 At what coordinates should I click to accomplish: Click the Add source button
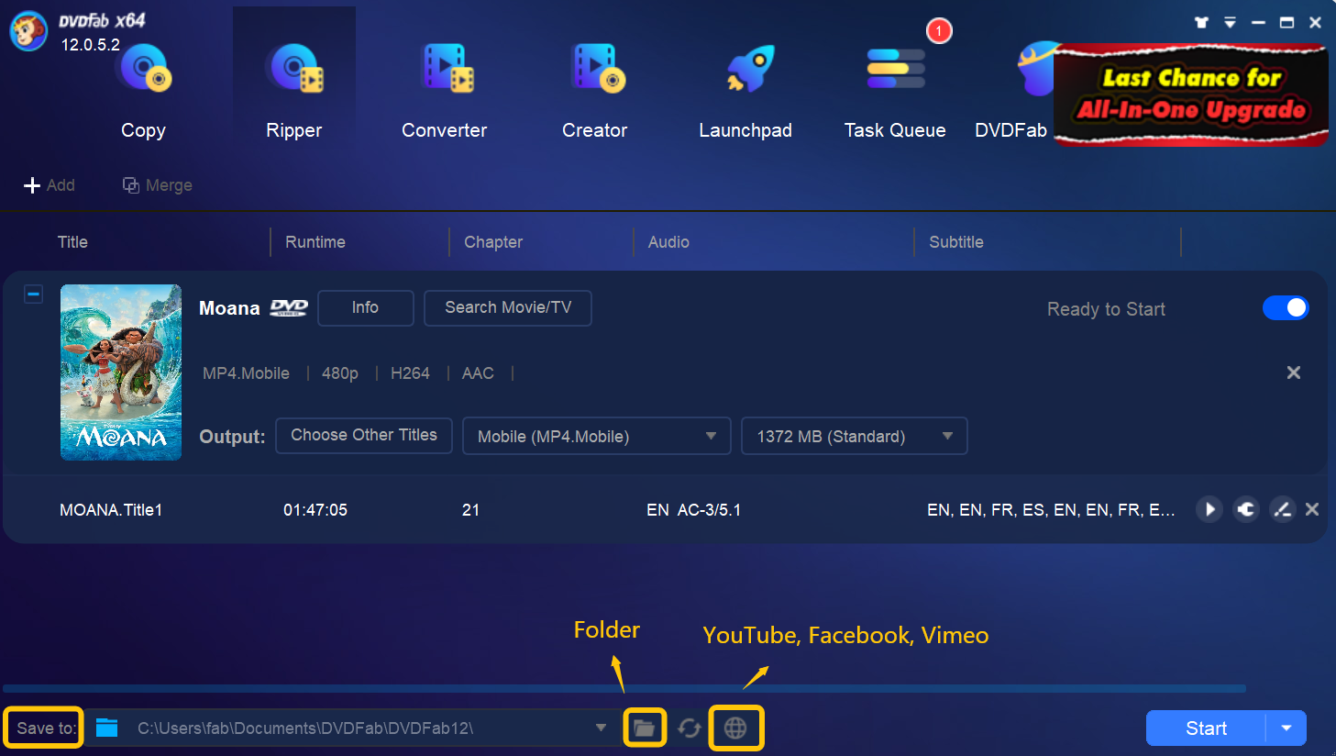(50, 185)
